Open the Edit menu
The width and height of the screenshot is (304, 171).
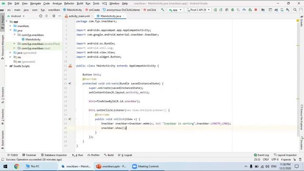tap(17, 3)
